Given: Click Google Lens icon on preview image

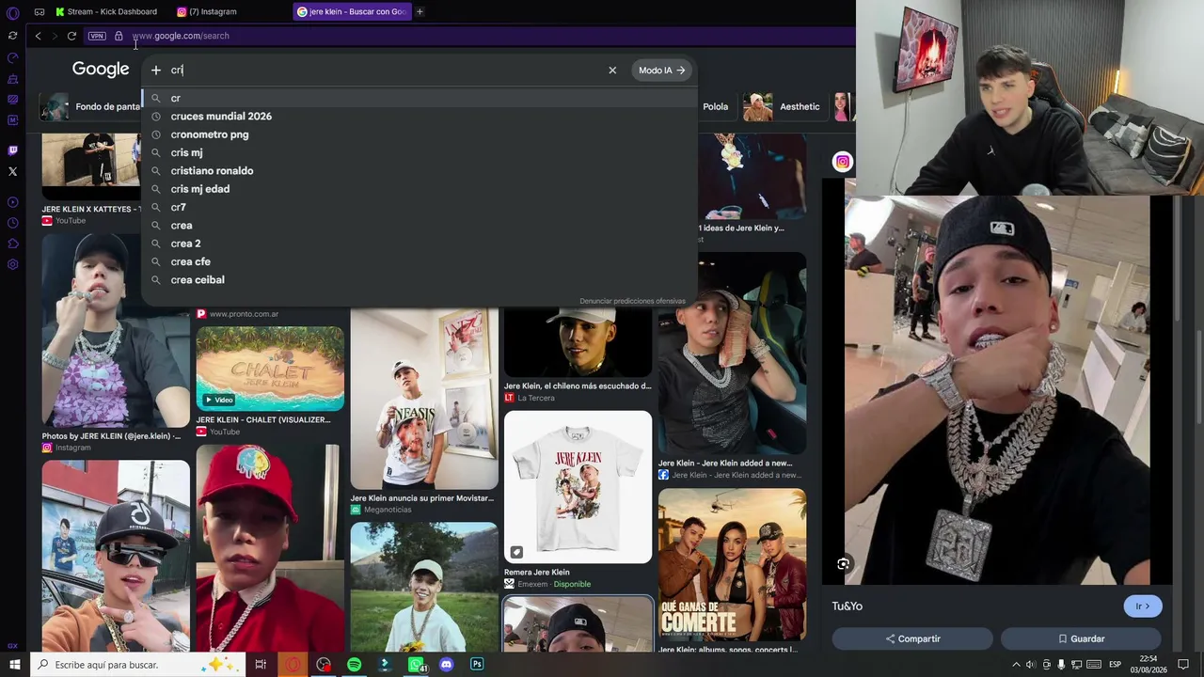Looking at the screenshot, I should (x=844, y=564).
